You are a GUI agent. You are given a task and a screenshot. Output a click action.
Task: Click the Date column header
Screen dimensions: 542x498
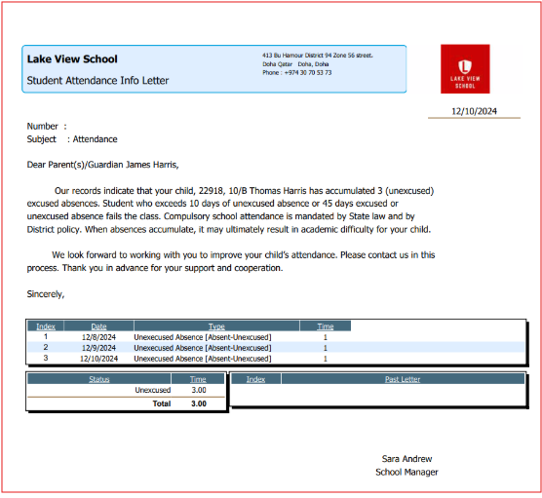click(x=98, y=326)
